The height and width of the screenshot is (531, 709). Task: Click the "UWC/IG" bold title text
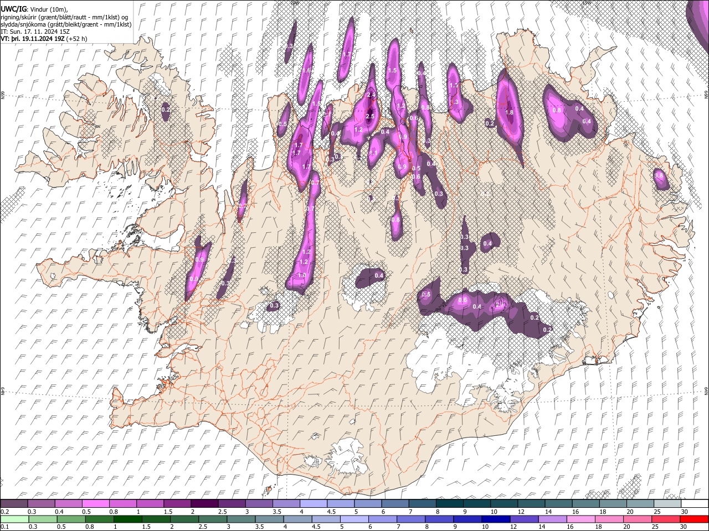[13, 9]
